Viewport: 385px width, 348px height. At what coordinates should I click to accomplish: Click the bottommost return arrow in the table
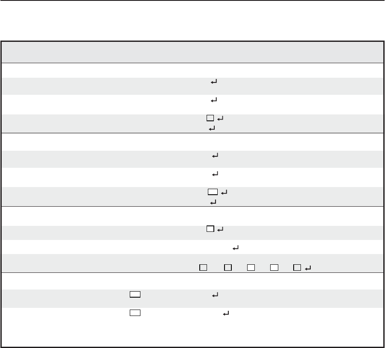pyautogui.click(x=226, y=313)
